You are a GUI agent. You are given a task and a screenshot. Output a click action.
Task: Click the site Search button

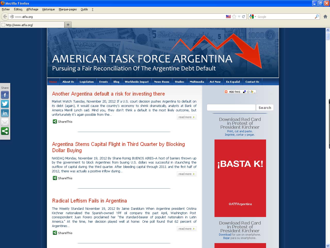pos(265,108)
